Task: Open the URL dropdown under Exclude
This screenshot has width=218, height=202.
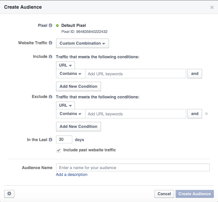Action: 65,105
